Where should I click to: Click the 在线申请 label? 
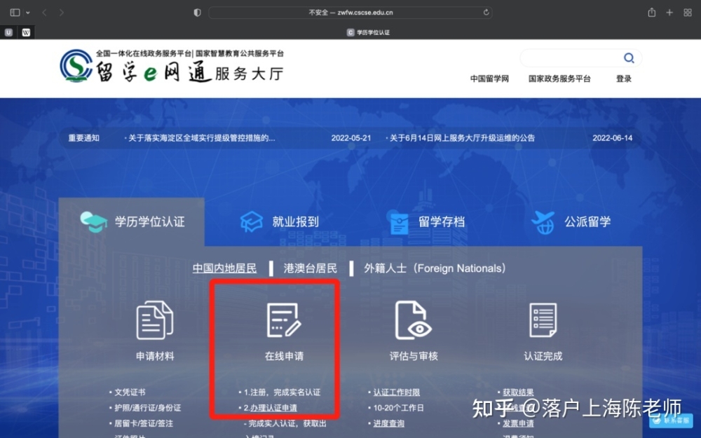pos(284,356)
